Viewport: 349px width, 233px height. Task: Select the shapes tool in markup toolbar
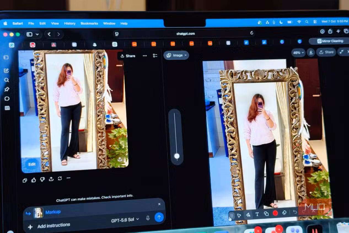[266, 213]
